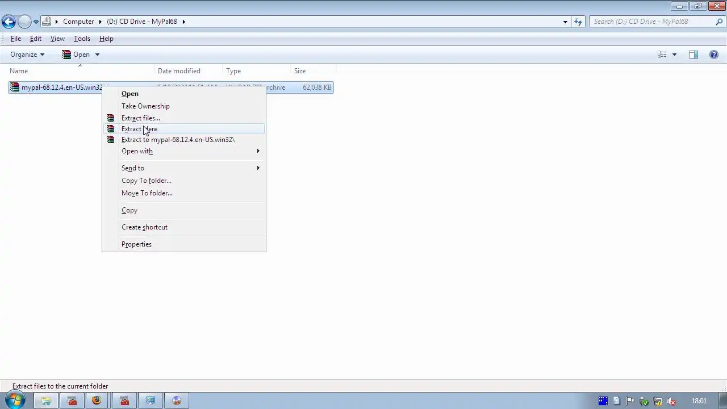This screenshot has height=409, width=727.
Task: Open the disc globe icon in taskbar
Action: click(x=177, y=400)
